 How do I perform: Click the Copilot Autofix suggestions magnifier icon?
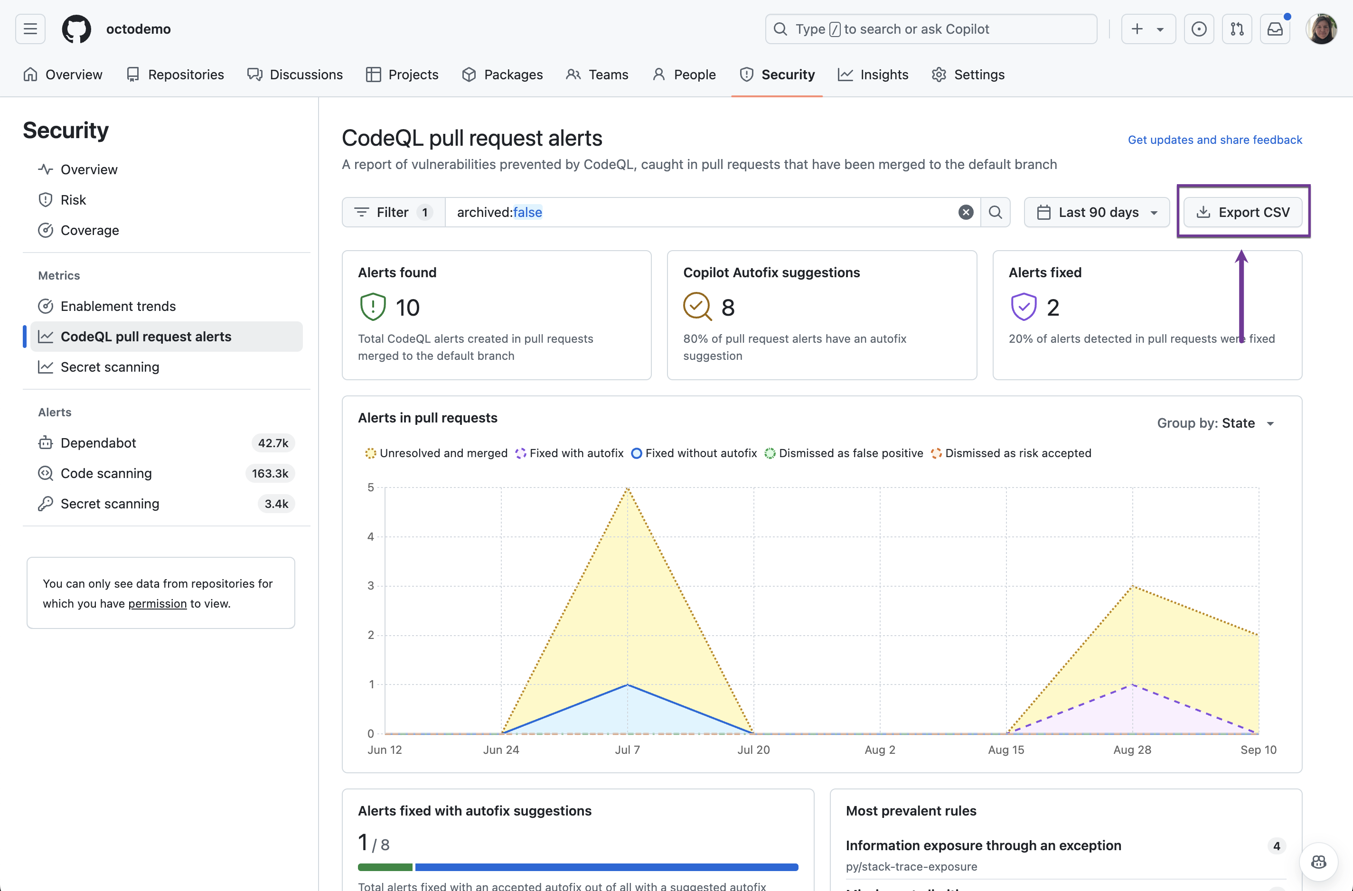[x=697, y=307]
